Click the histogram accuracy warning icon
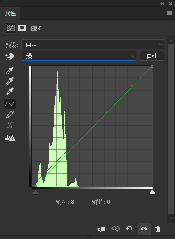The width and height of the screenshot is (175, 239). point(10,138)
